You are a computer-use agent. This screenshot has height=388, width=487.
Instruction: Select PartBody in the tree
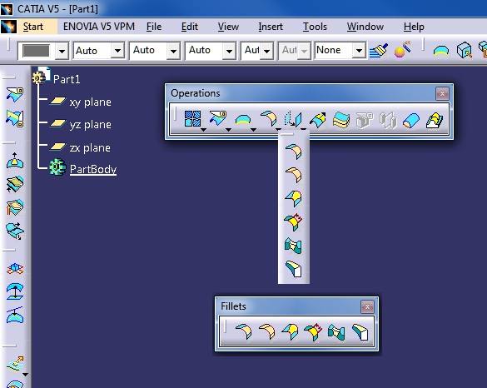click(x=93, y=169)
